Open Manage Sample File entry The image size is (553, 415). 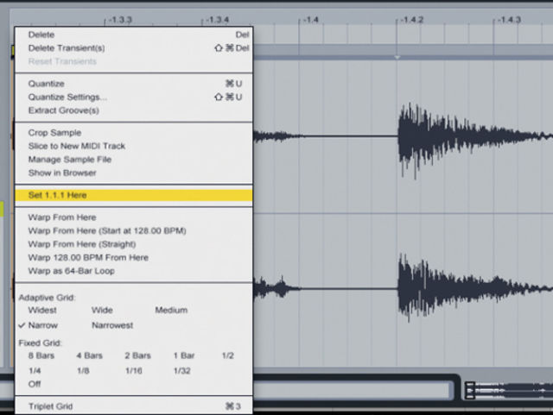pos(134,160)
